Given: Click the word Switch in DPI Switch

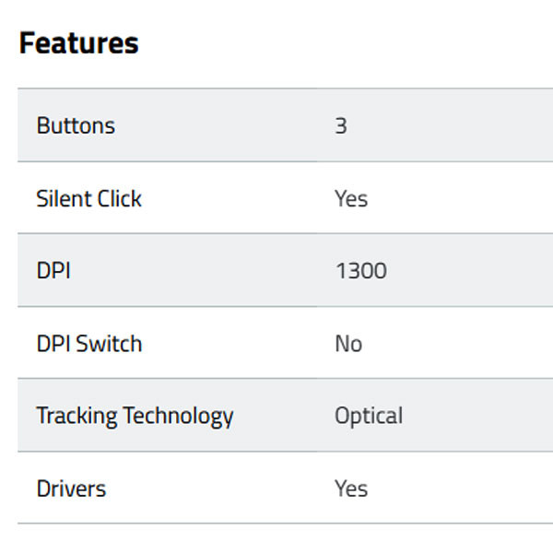Looking at the screenshot, I should [x=109, y=344].
